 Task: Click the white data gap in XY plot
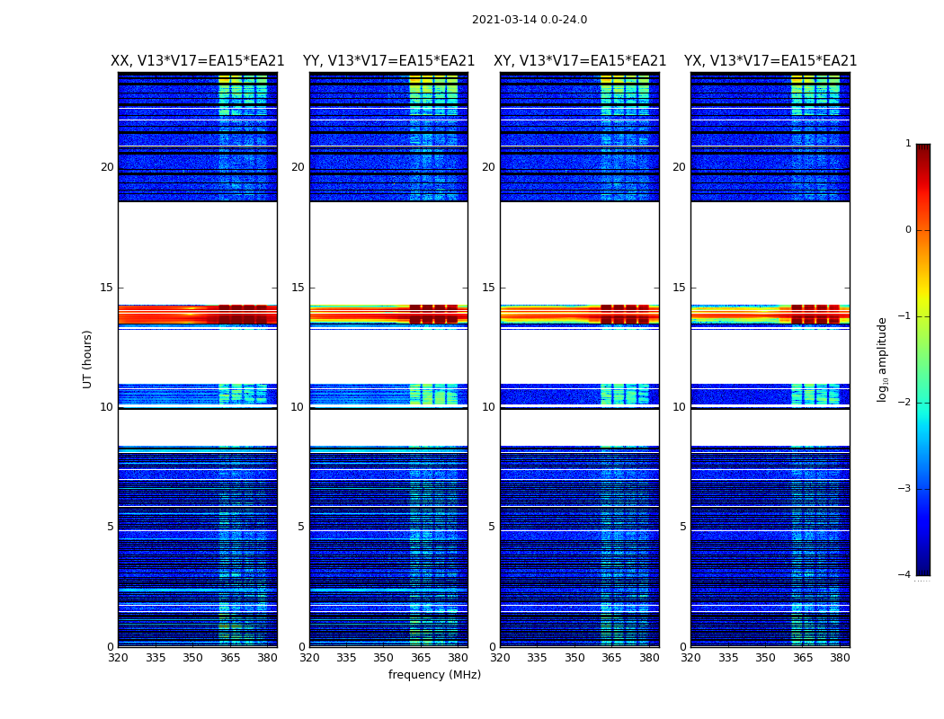click(x=580, y=253)
